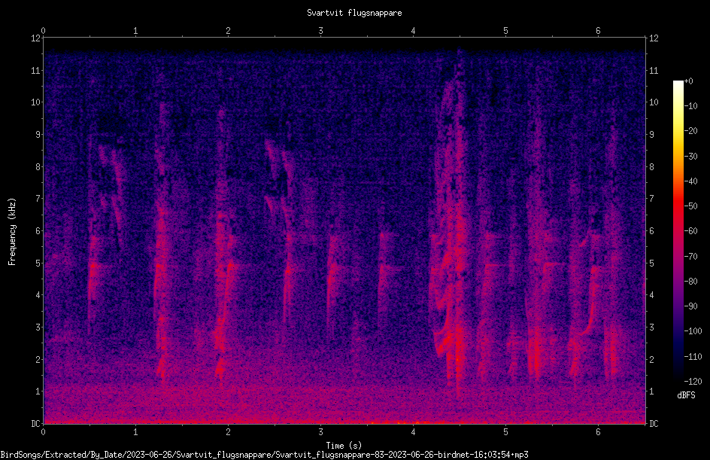Click the file path text ending in birdnet-16:03:54.mp3

click(264, 455)
